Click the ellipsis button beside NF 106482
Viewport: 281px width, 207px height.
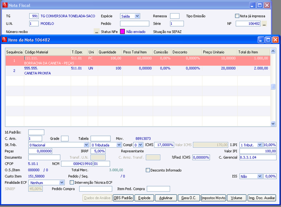click(264, 24)
